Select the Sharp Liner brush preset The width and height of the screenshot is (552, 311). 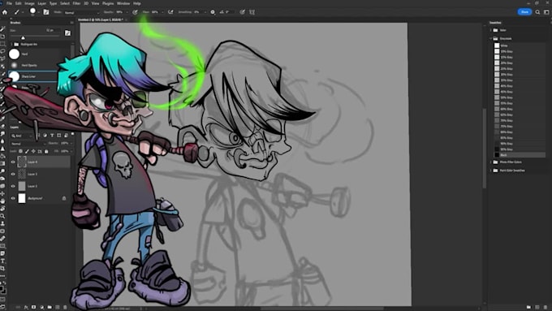(x=33, y=76)
